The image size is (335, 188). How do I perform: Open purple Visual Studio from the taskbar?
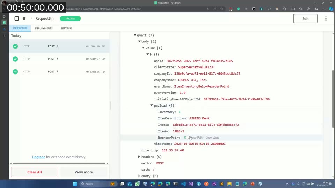click(x=191, y=184)
